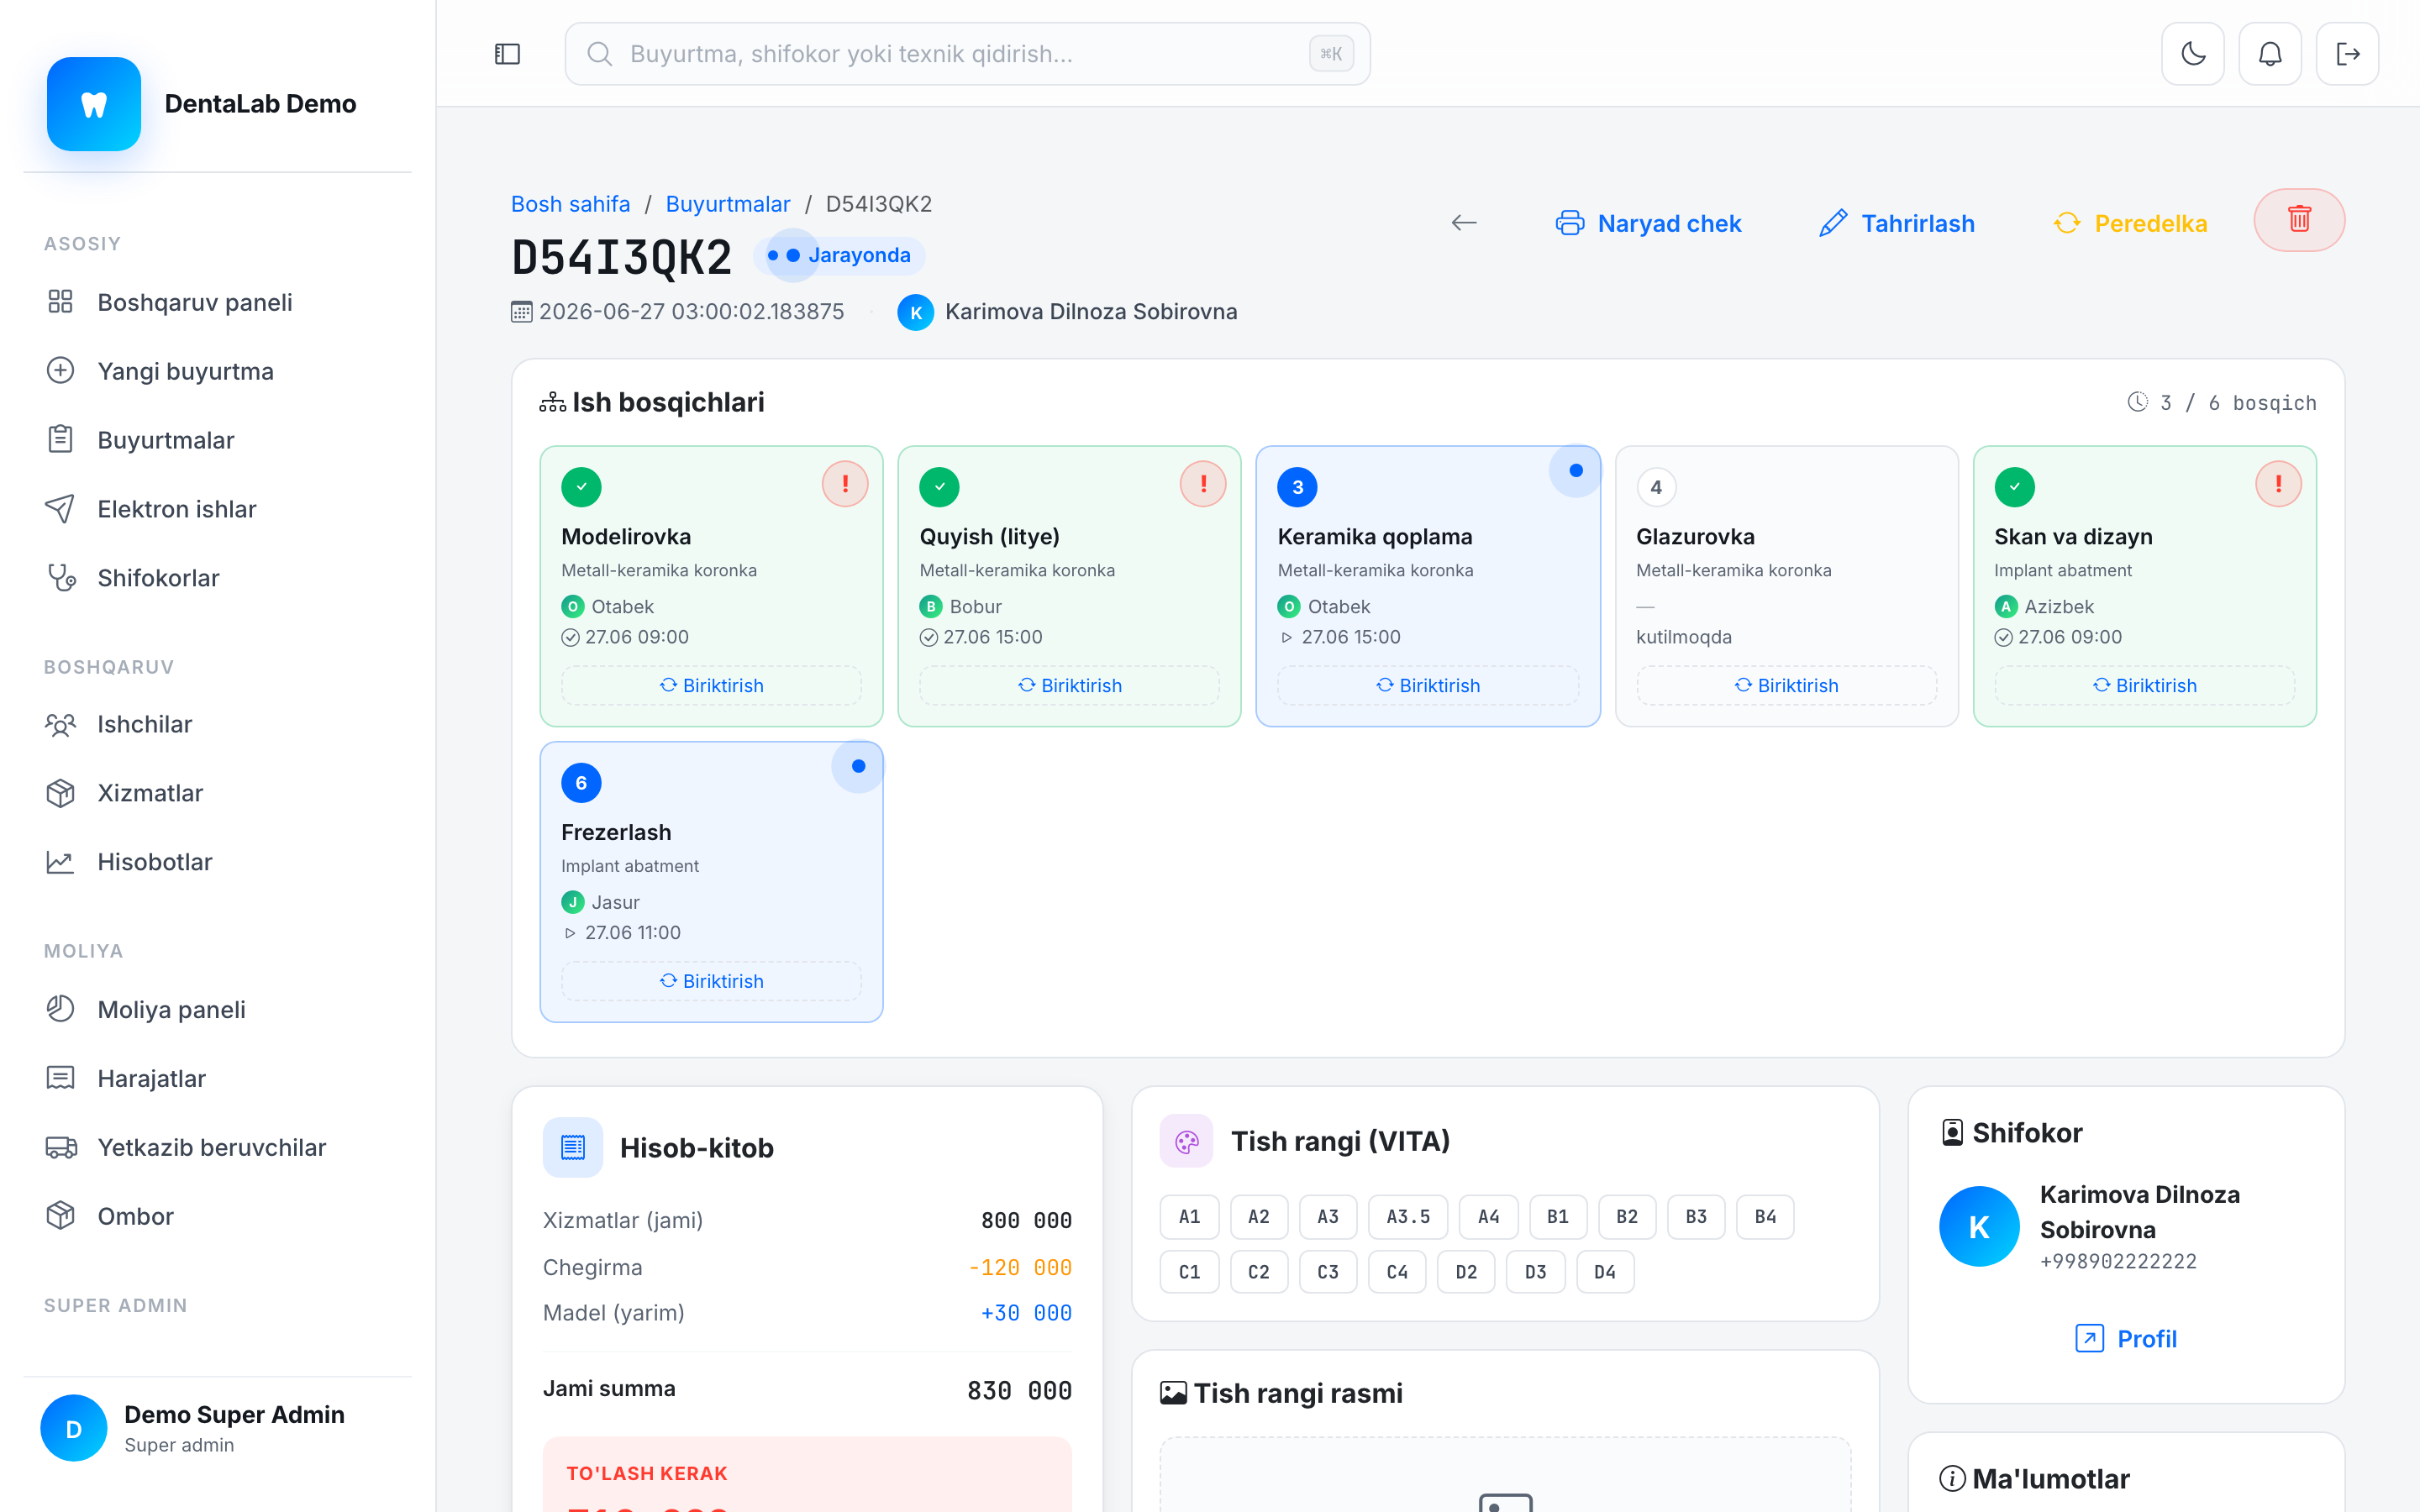The height and width of the screenshot is (1512, 2420).
Task: Open the doctor's Profil link
Action: pyautogui.click(x=2126, y=1339)
